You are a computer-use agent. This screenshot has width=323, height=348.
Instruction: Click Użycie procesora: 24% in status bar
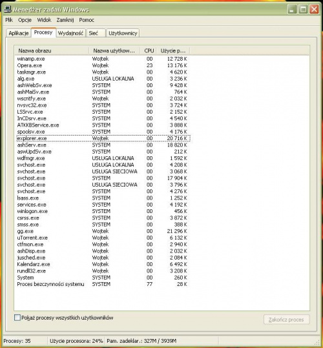76,341
